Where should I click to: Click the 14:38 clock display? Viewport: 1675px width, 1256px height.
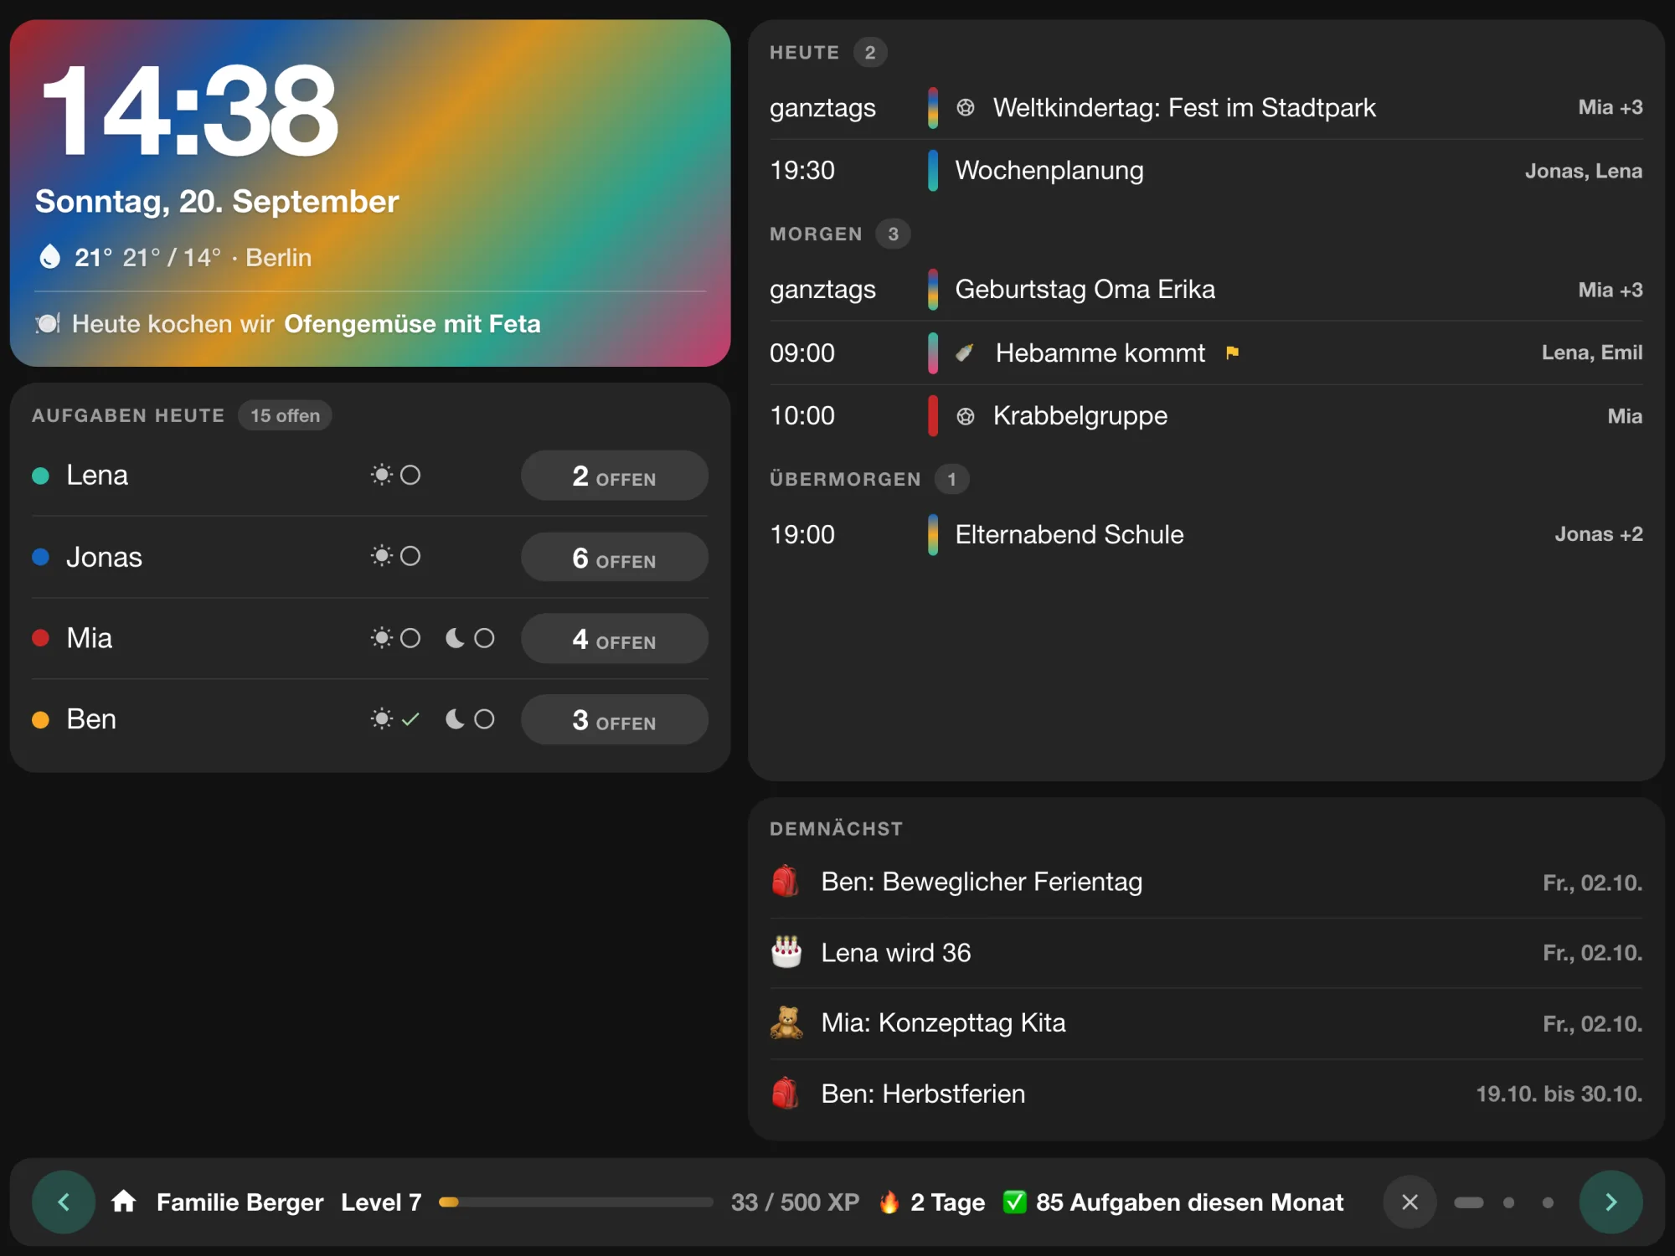(189, 111)
